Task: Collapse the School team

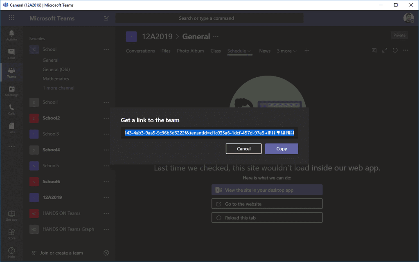Action: click(x=50, y=49)
